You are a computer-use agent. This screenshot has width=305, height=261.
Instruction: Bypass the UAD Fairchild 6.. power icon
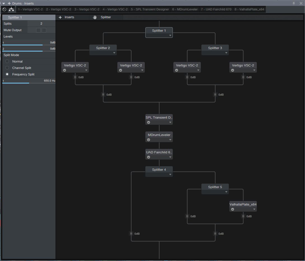pyautogui.click(x=149, y=157)
